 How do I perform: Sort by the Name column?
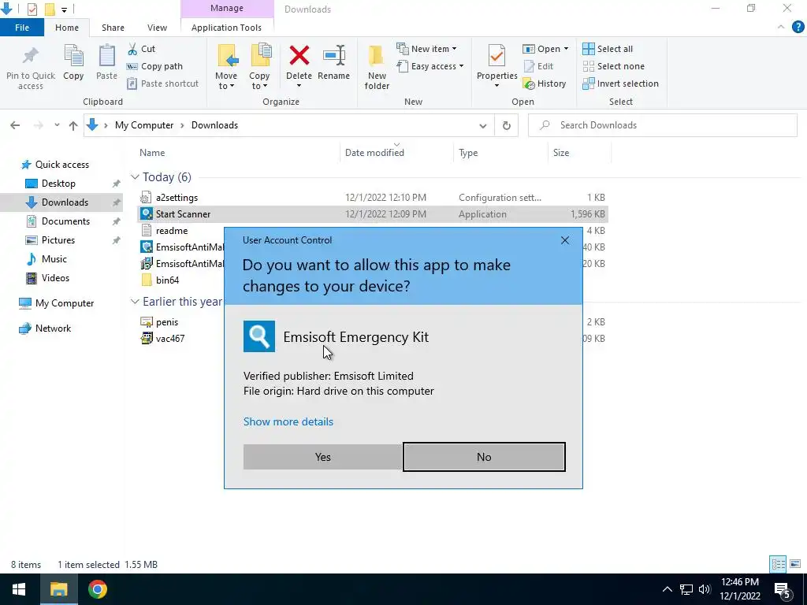152,153
